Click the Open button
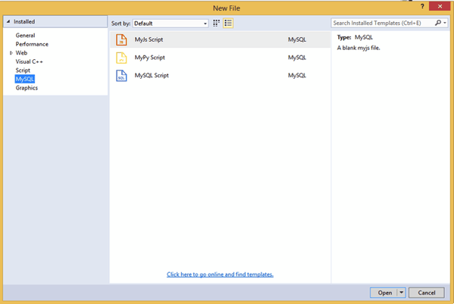This screenshot has width=454, height=304. point(384,293)
